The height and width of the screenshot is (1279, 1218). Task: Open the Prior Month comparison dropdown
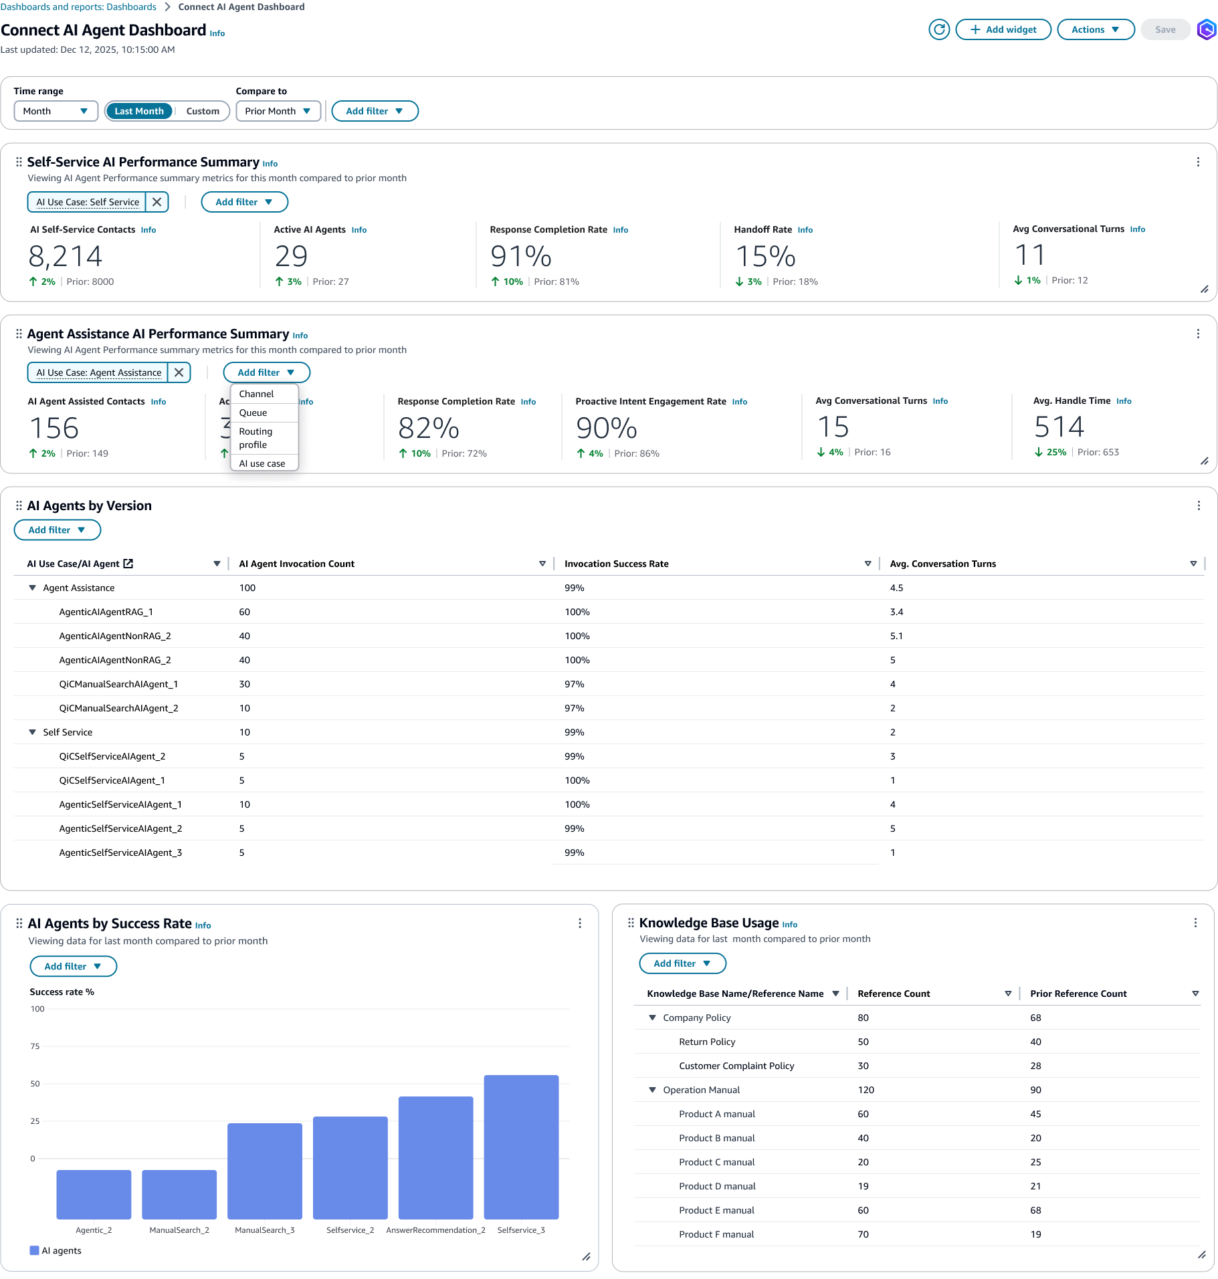pyautogui.click(x=278, y=111)
